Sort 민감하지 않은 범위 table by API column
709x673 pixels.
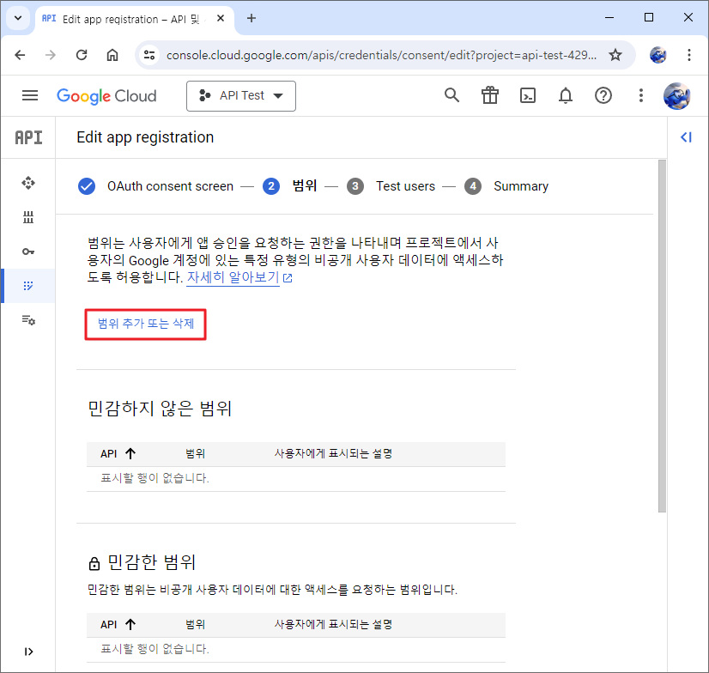click(x=118, y=453)
